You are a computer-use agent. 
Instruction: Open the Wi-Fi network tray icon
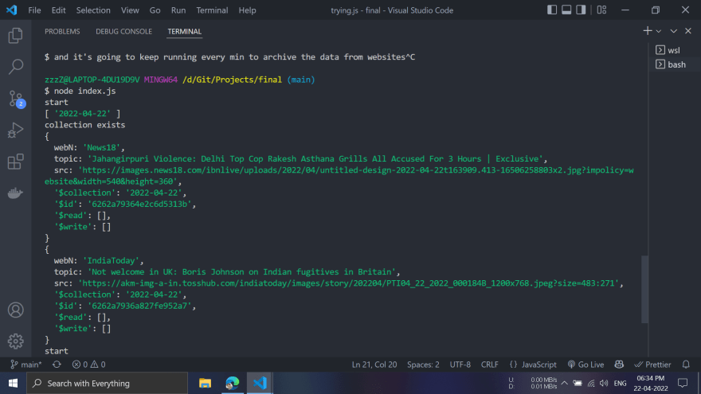[591, 384]
